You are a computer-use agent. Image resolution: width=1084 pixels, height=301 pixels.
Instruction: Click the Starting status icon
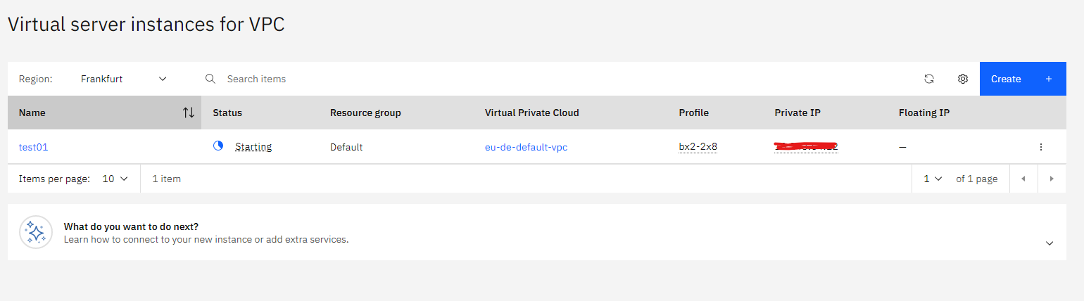tap(218, 146)
